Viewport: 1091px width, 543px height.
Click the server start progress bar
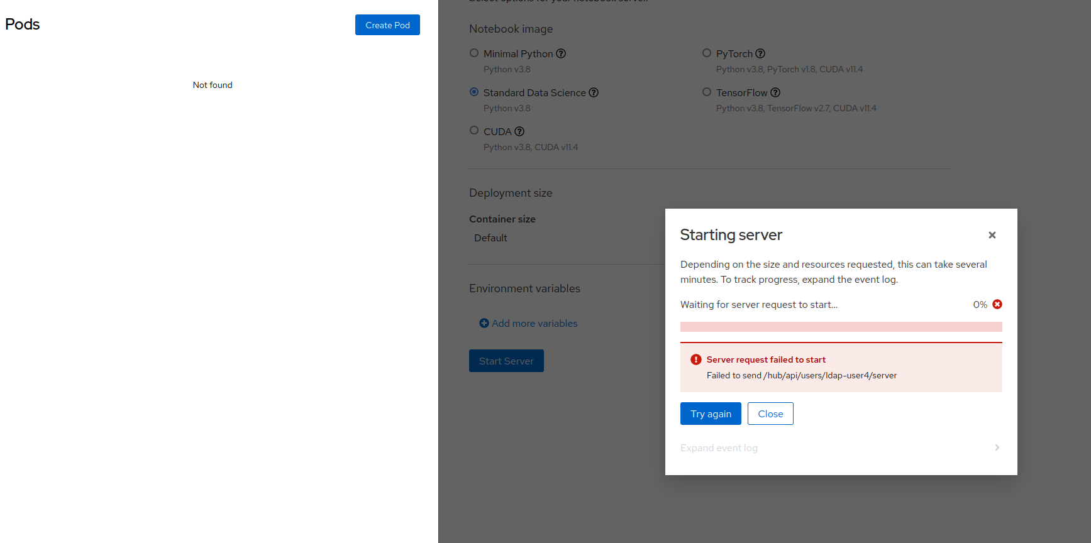point(841,327)
